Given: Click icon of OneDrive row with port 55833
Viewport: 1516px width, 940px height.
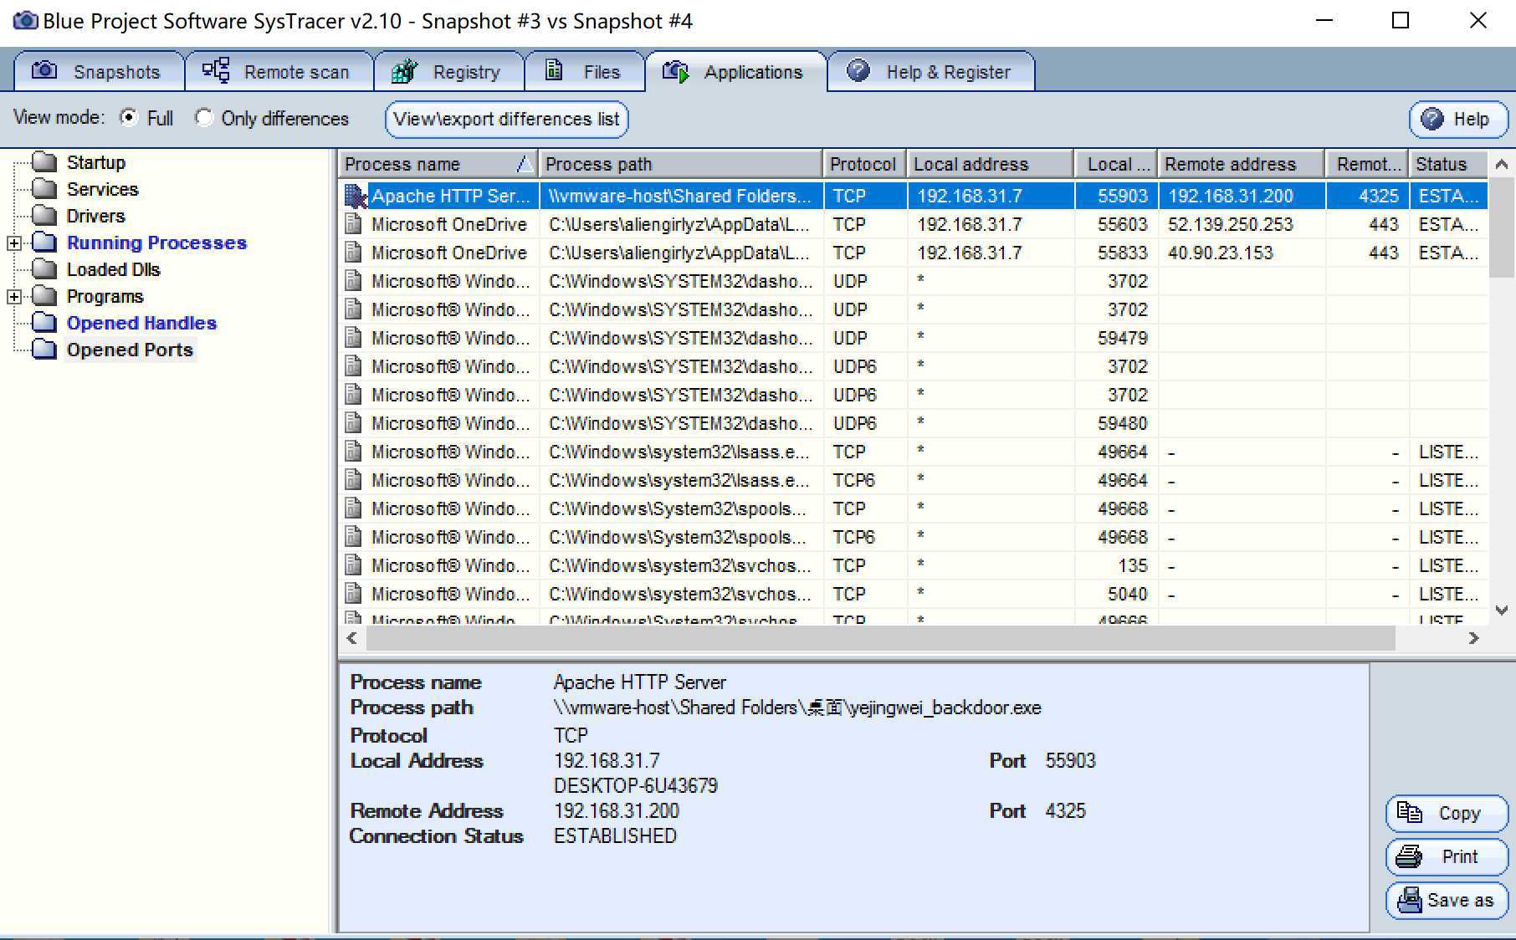Looking at the screenshot, I should (x=354, y=253).
